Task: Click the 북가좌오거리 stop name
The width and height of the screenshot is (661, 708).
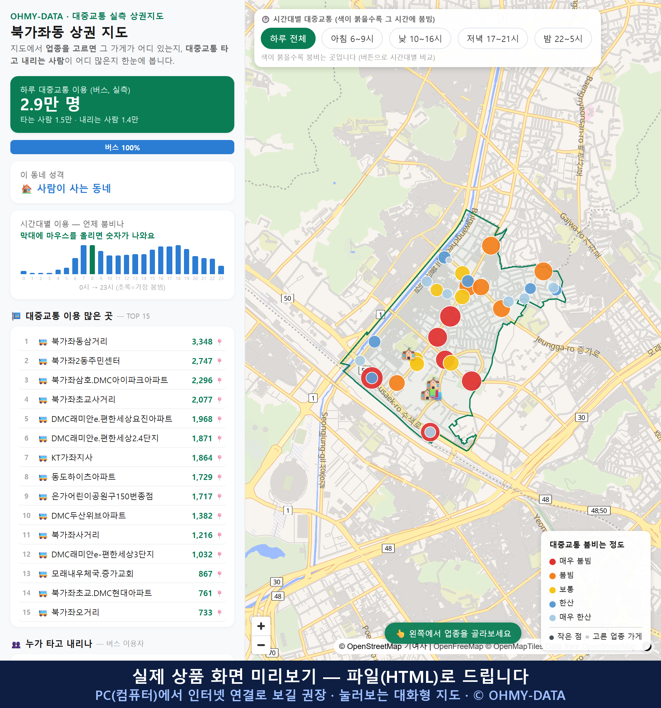Action: [x=75, y=613]
